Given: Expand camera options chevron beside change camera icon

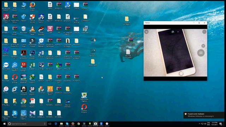Looking at the screenshot, I should (178, 32).
